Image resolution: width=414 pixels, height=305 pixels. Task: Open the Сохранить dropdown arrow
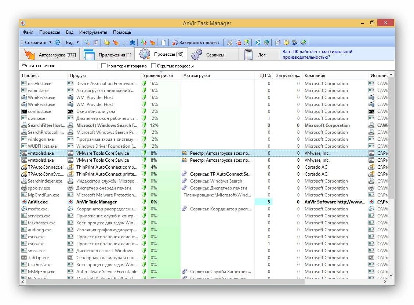coord(50,43)
